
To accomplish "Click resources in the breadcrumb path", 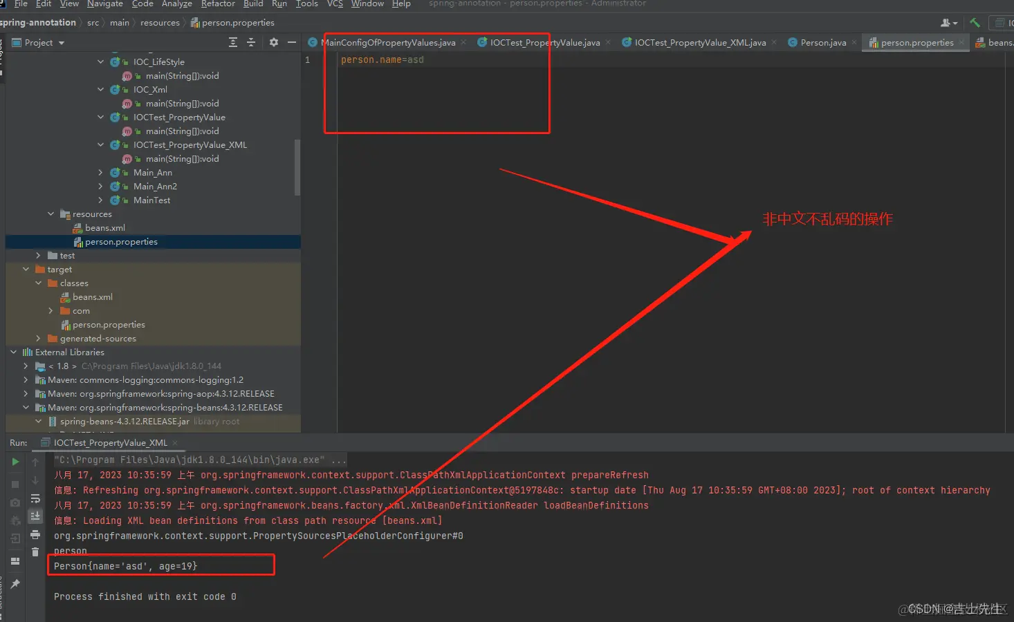I will (x=160, y=23).
